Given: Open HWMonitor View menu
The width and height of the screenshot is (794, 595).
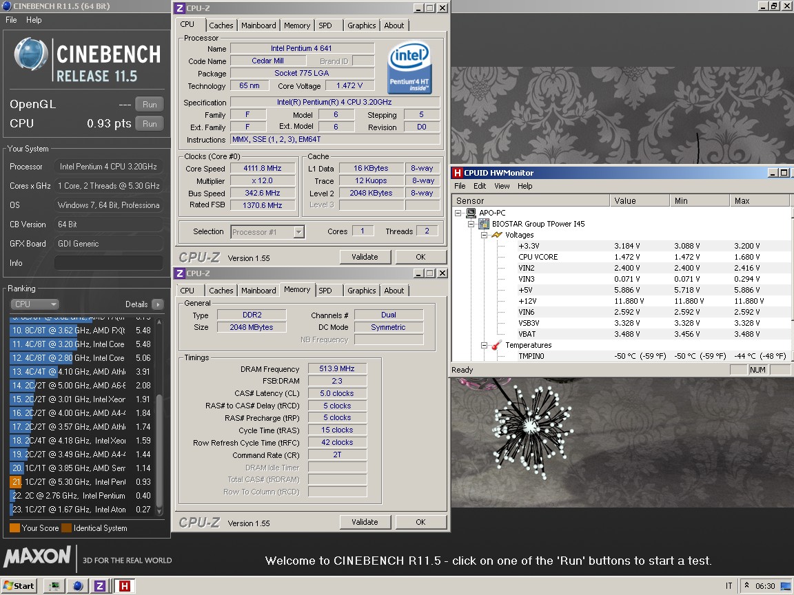Looking at the screenshot, I should [x=502, y=186].
